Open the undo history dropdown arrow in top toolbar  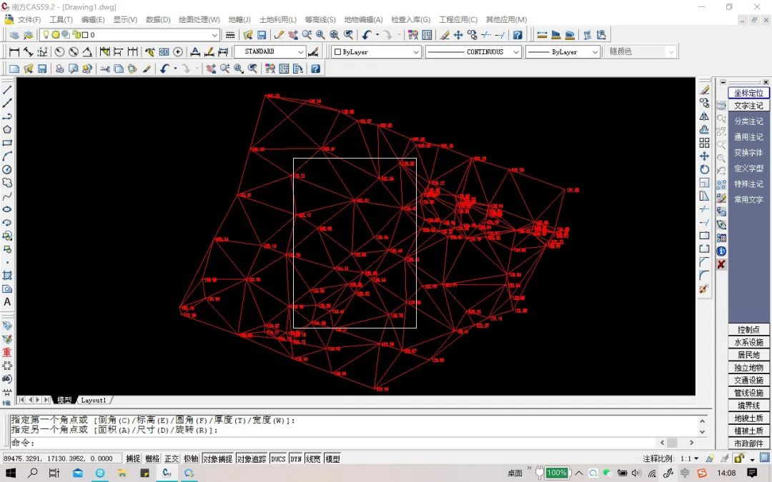coord(377,35)
